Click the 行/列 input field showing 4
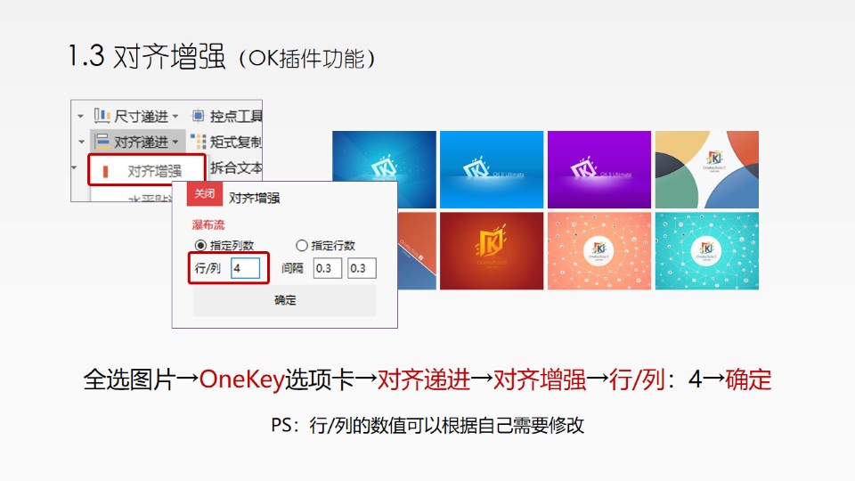Image resolution: width=855 pixels, height=481 pixels. [246, 268]
